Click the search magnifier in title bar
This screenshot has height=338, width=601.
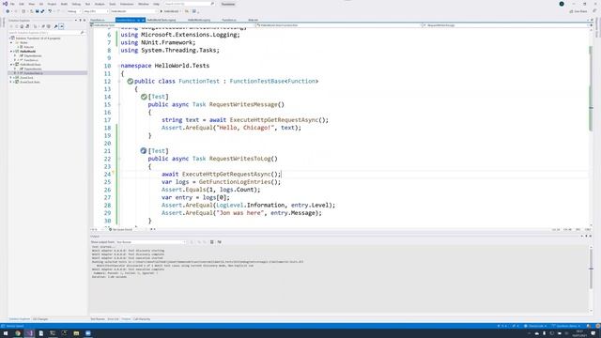(212, 4)
